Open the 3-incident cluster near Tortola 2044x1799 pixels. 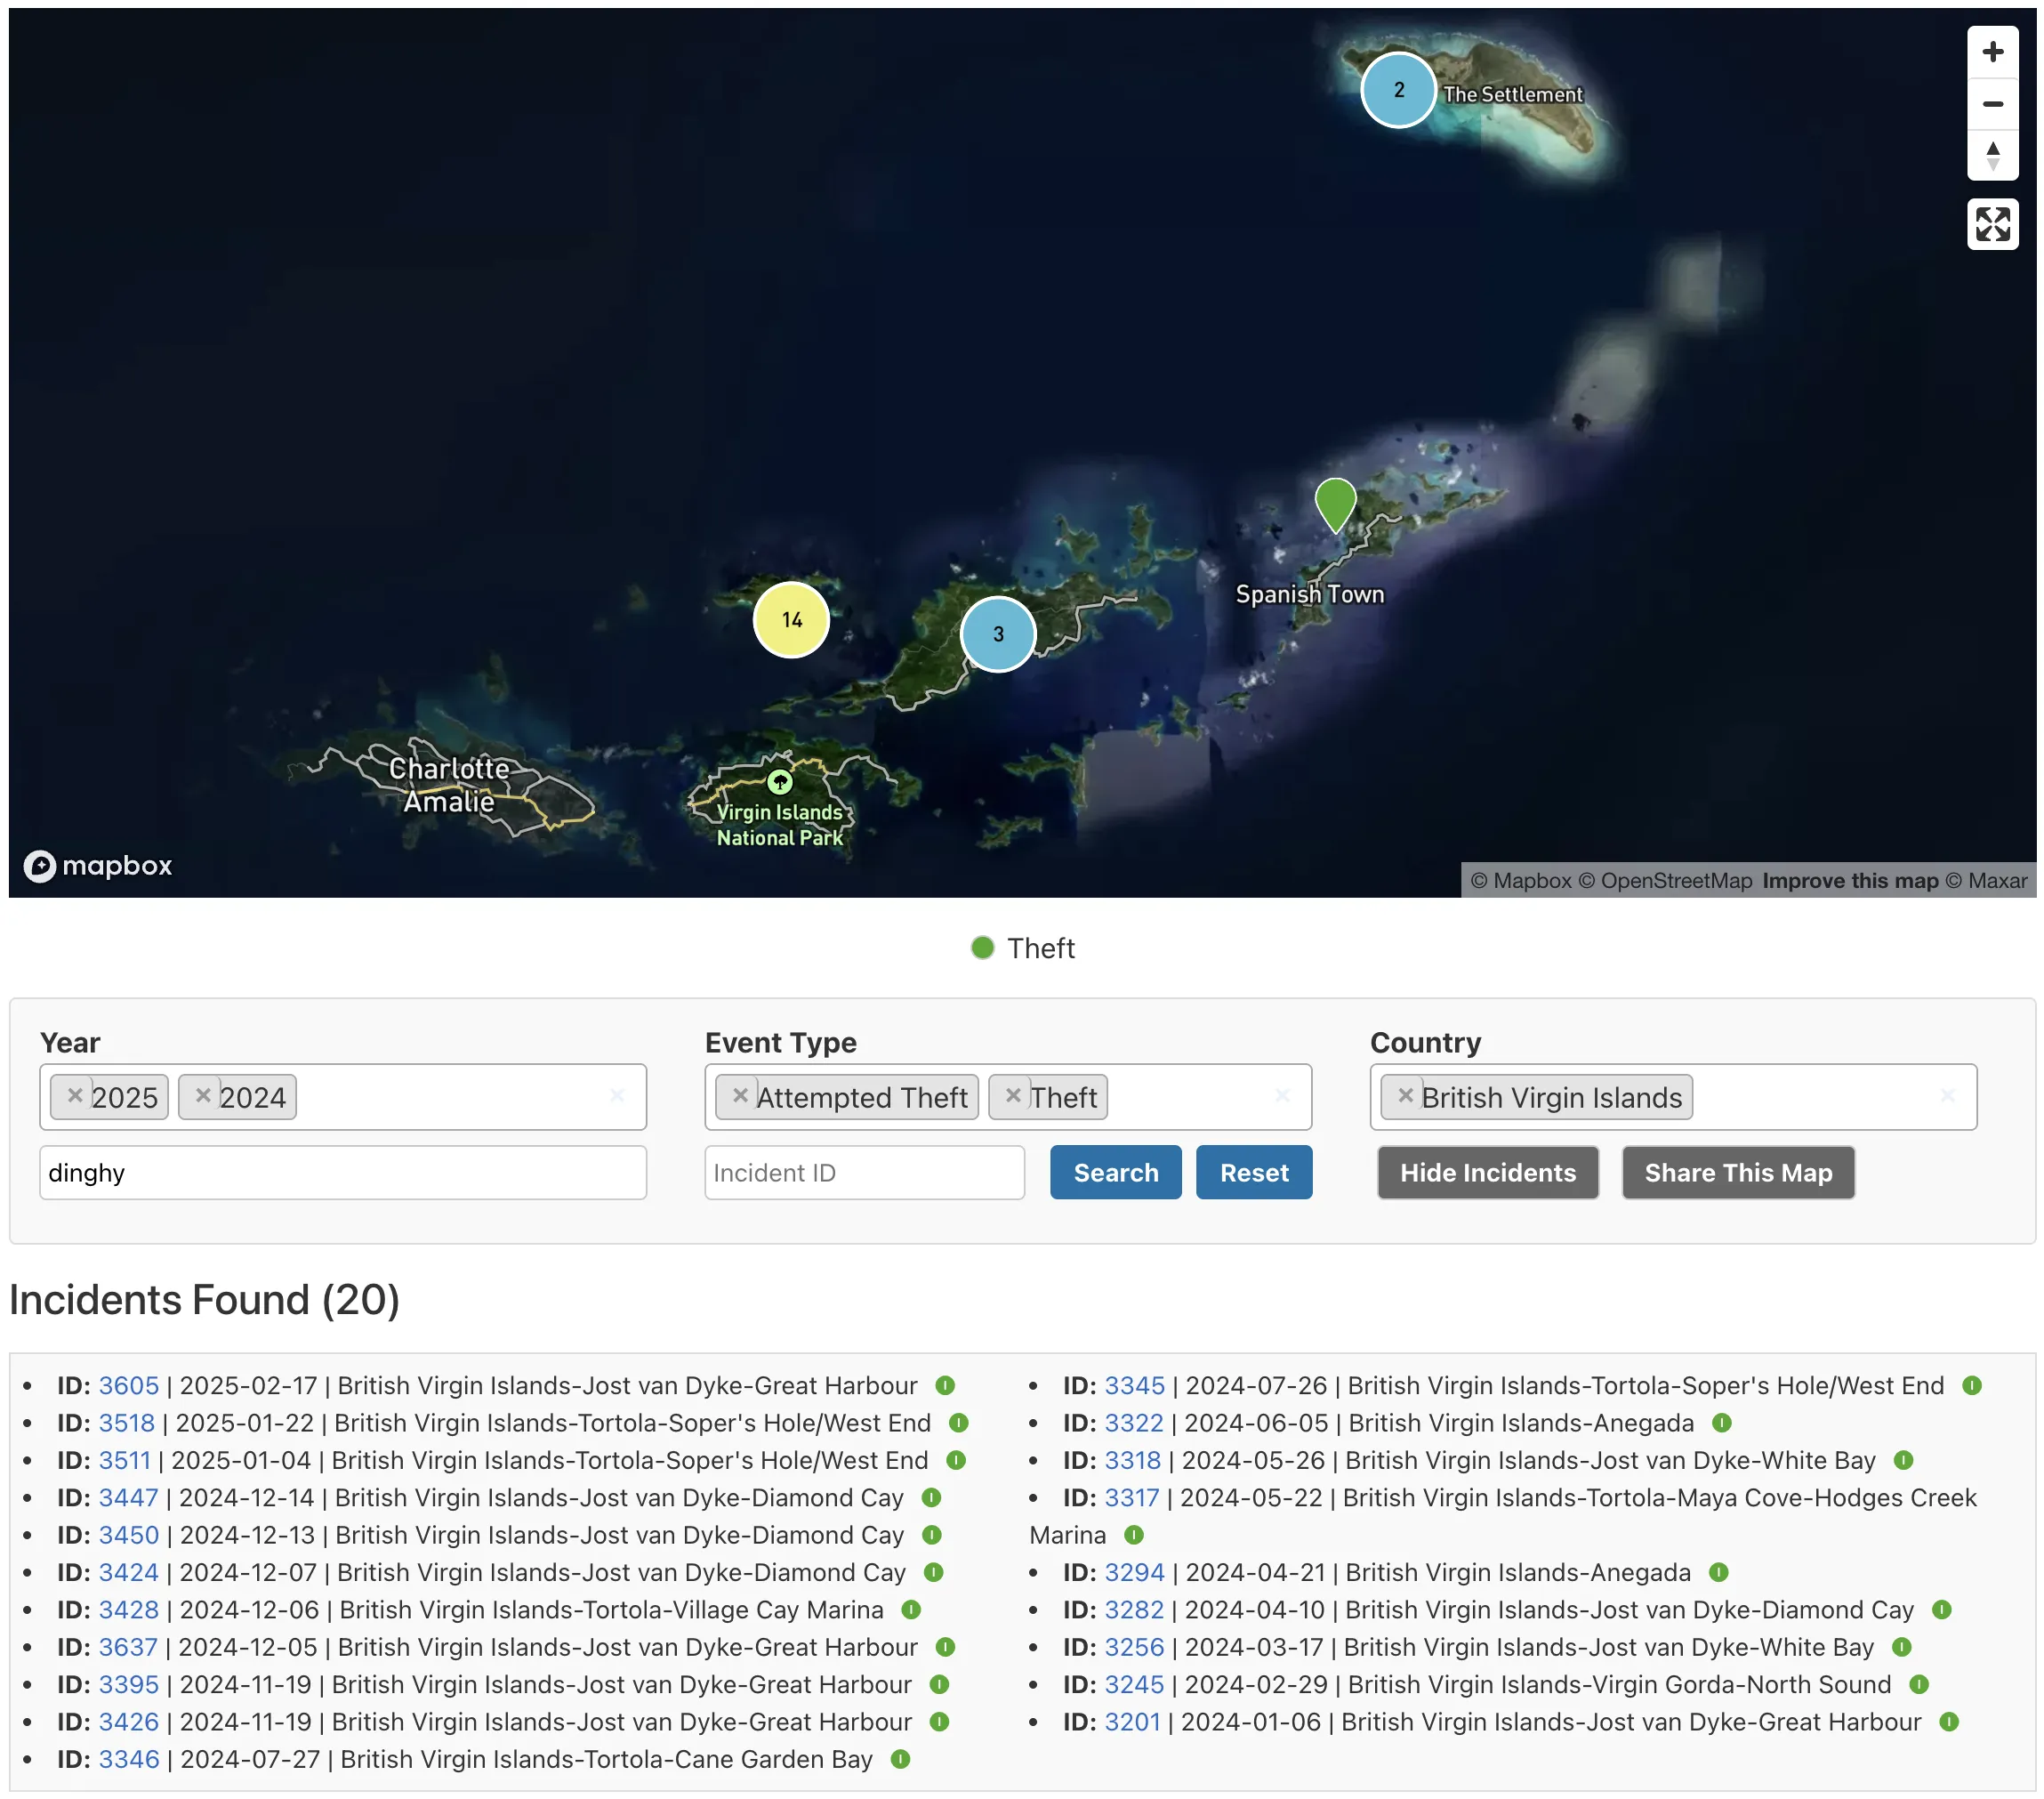pyautogui.click(x=997, y=633)
